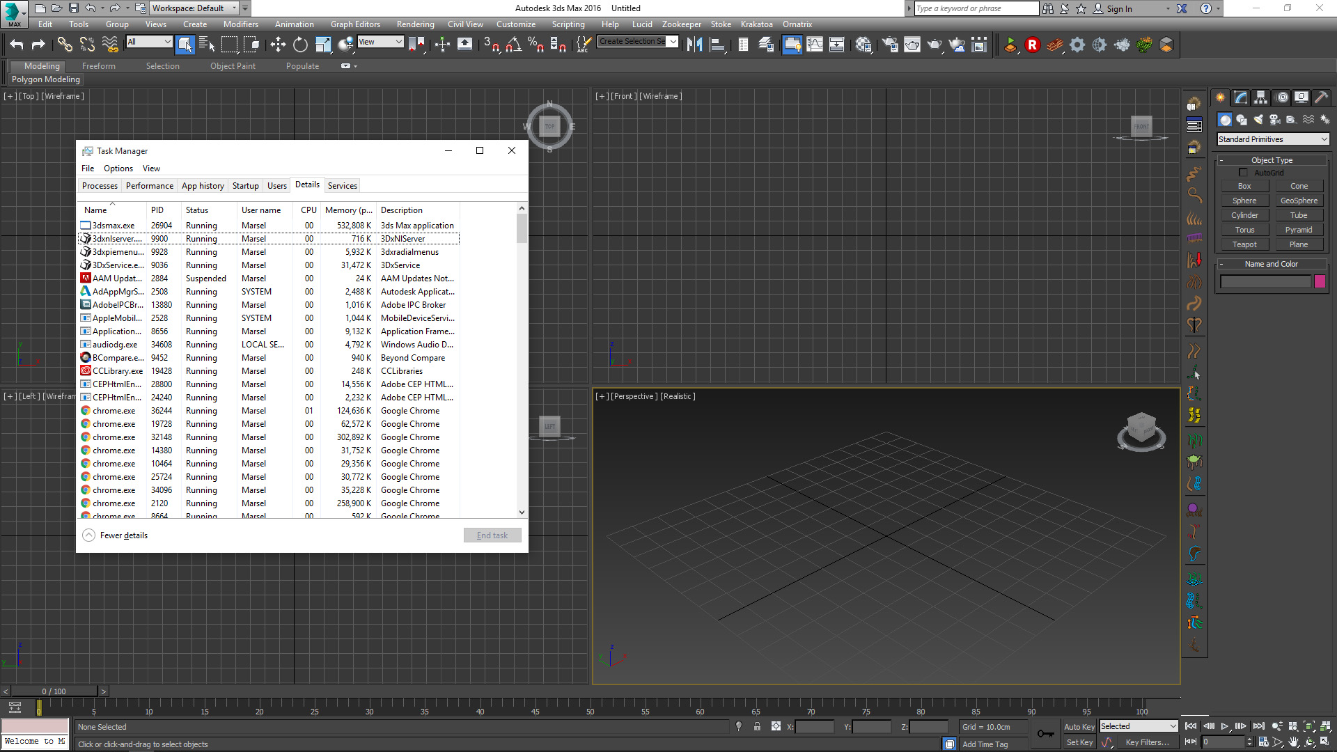Switch to the Performance tab
1337x752 pixels.
149,186
